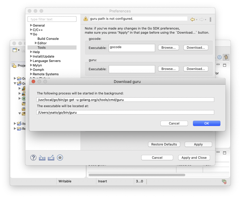Click the Import preferences icon

(42, 158)
